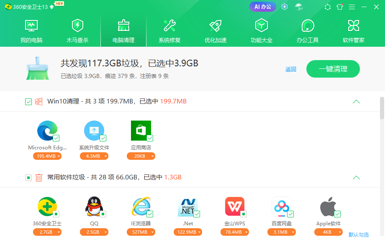Select the 电脑清理 tab

coord(123,31)
